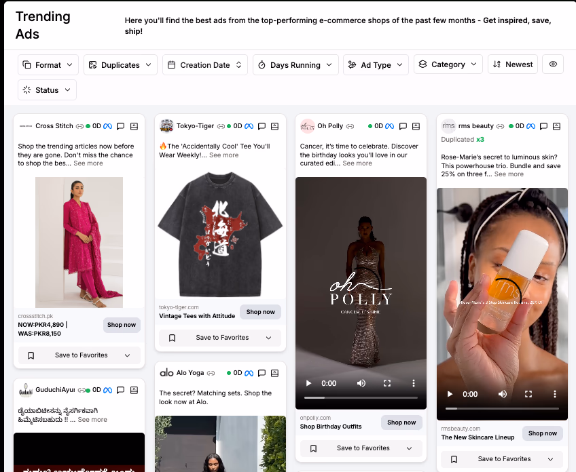Click Shop now on rmsbeauty.com ad
The image size is (576, 472).
543,433
